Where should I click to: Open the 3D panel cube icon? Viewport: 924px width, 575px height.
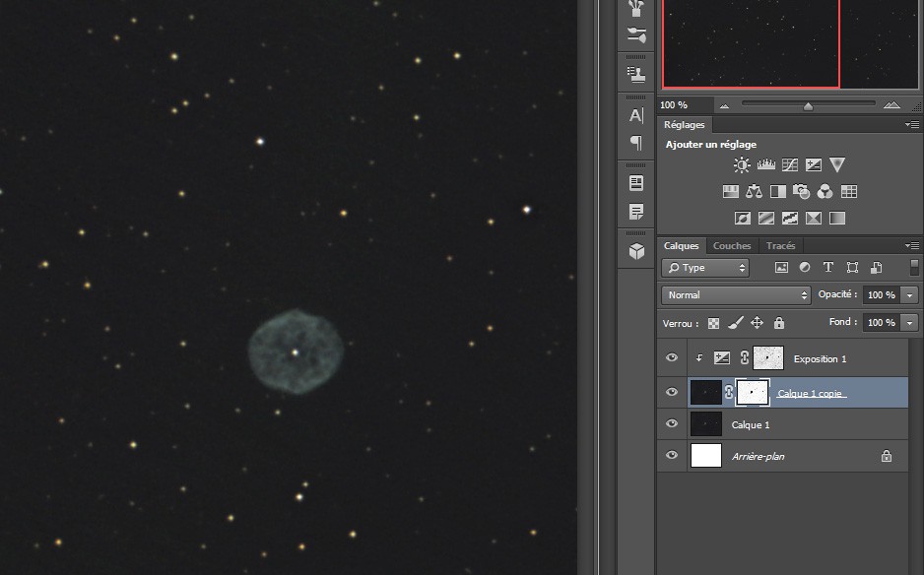[636, 251]
